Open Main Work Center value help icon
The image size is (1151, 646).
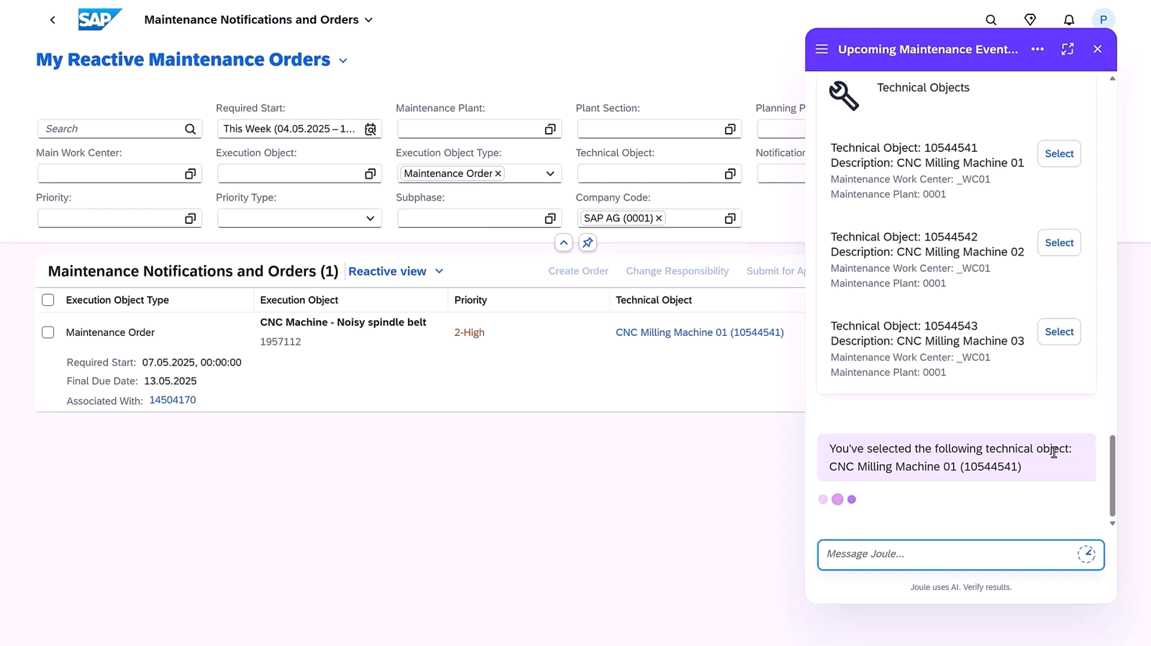coord(190,173)
